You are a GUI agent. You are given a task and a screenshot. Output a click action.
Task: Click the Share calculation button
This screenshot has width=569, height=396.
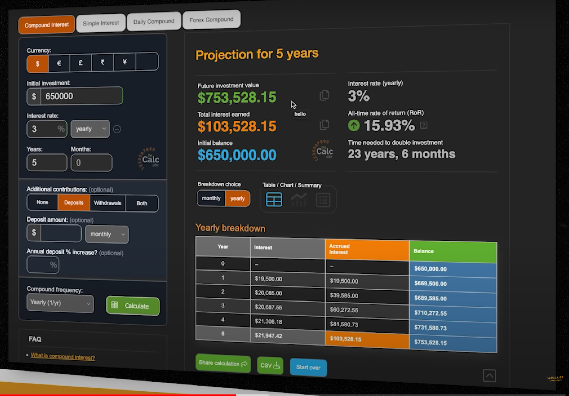(223, 363)
